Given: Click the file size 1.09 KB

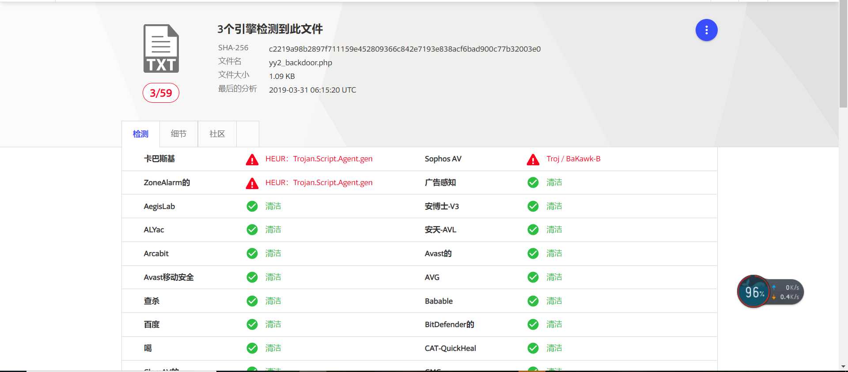Looking at the screenshot, I should 282,76.
